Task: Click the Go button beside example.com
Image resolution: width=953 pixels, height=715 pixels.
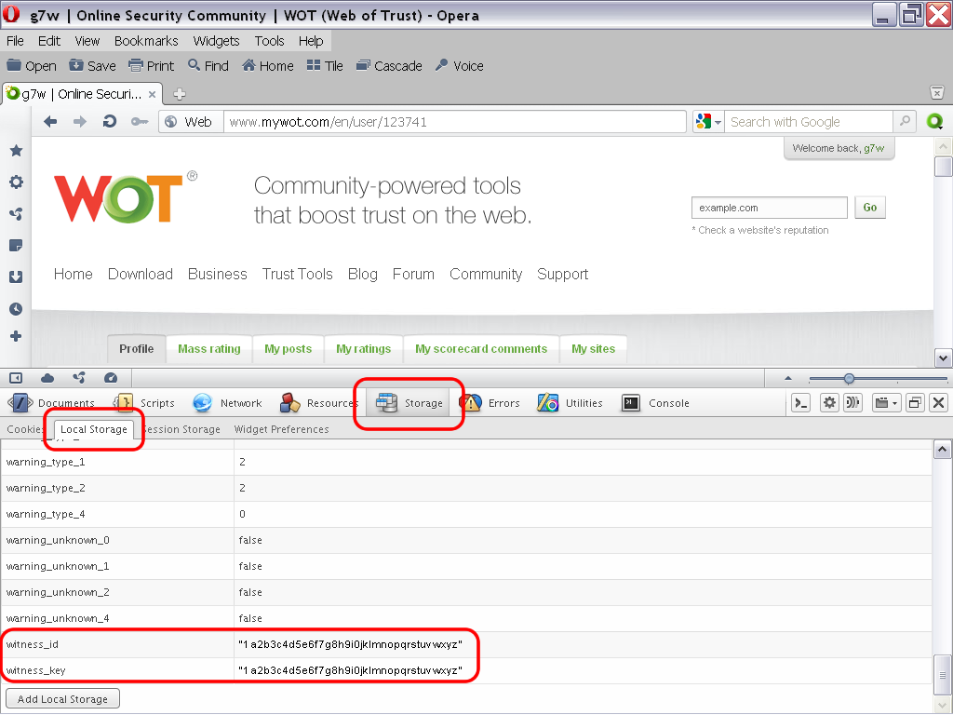Action: [870, 208]
